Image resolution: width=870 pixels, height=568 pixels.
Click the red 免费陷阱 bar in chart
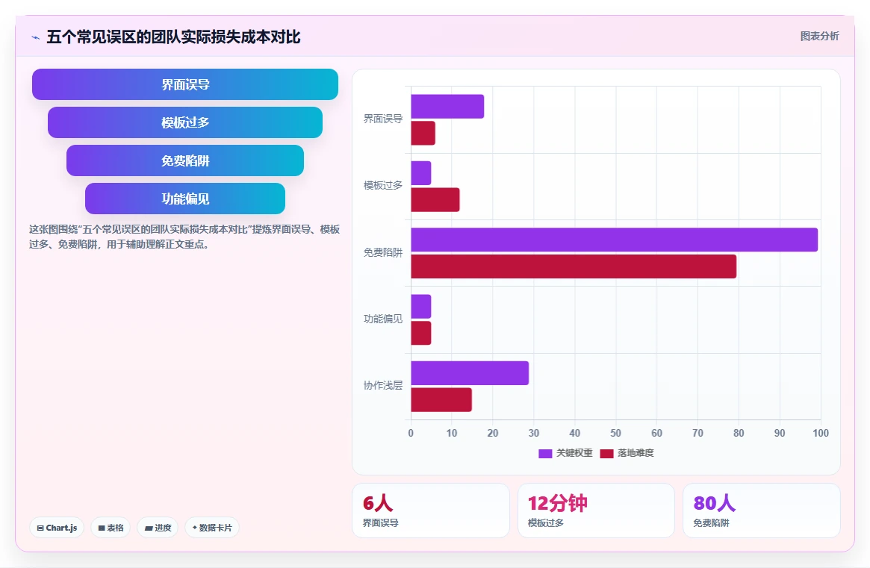[574, 266]
